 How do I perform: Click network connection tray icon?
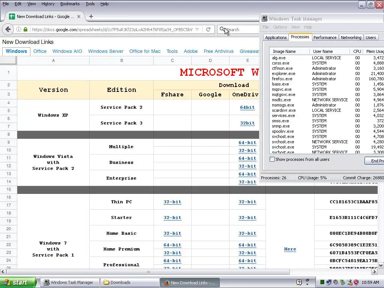click(x=329, y=282)
